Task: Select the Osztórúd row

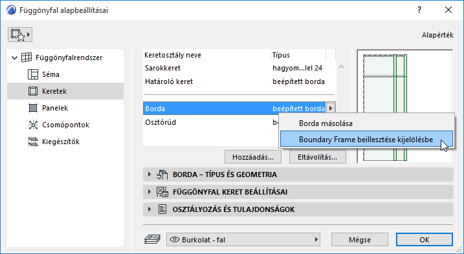Action: (x=211, y=122)
